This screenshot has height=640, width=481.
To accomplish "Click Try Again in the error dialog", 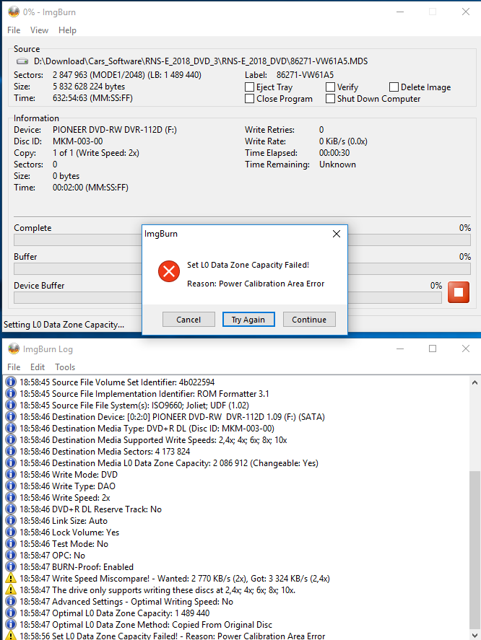I will point(248,320).
